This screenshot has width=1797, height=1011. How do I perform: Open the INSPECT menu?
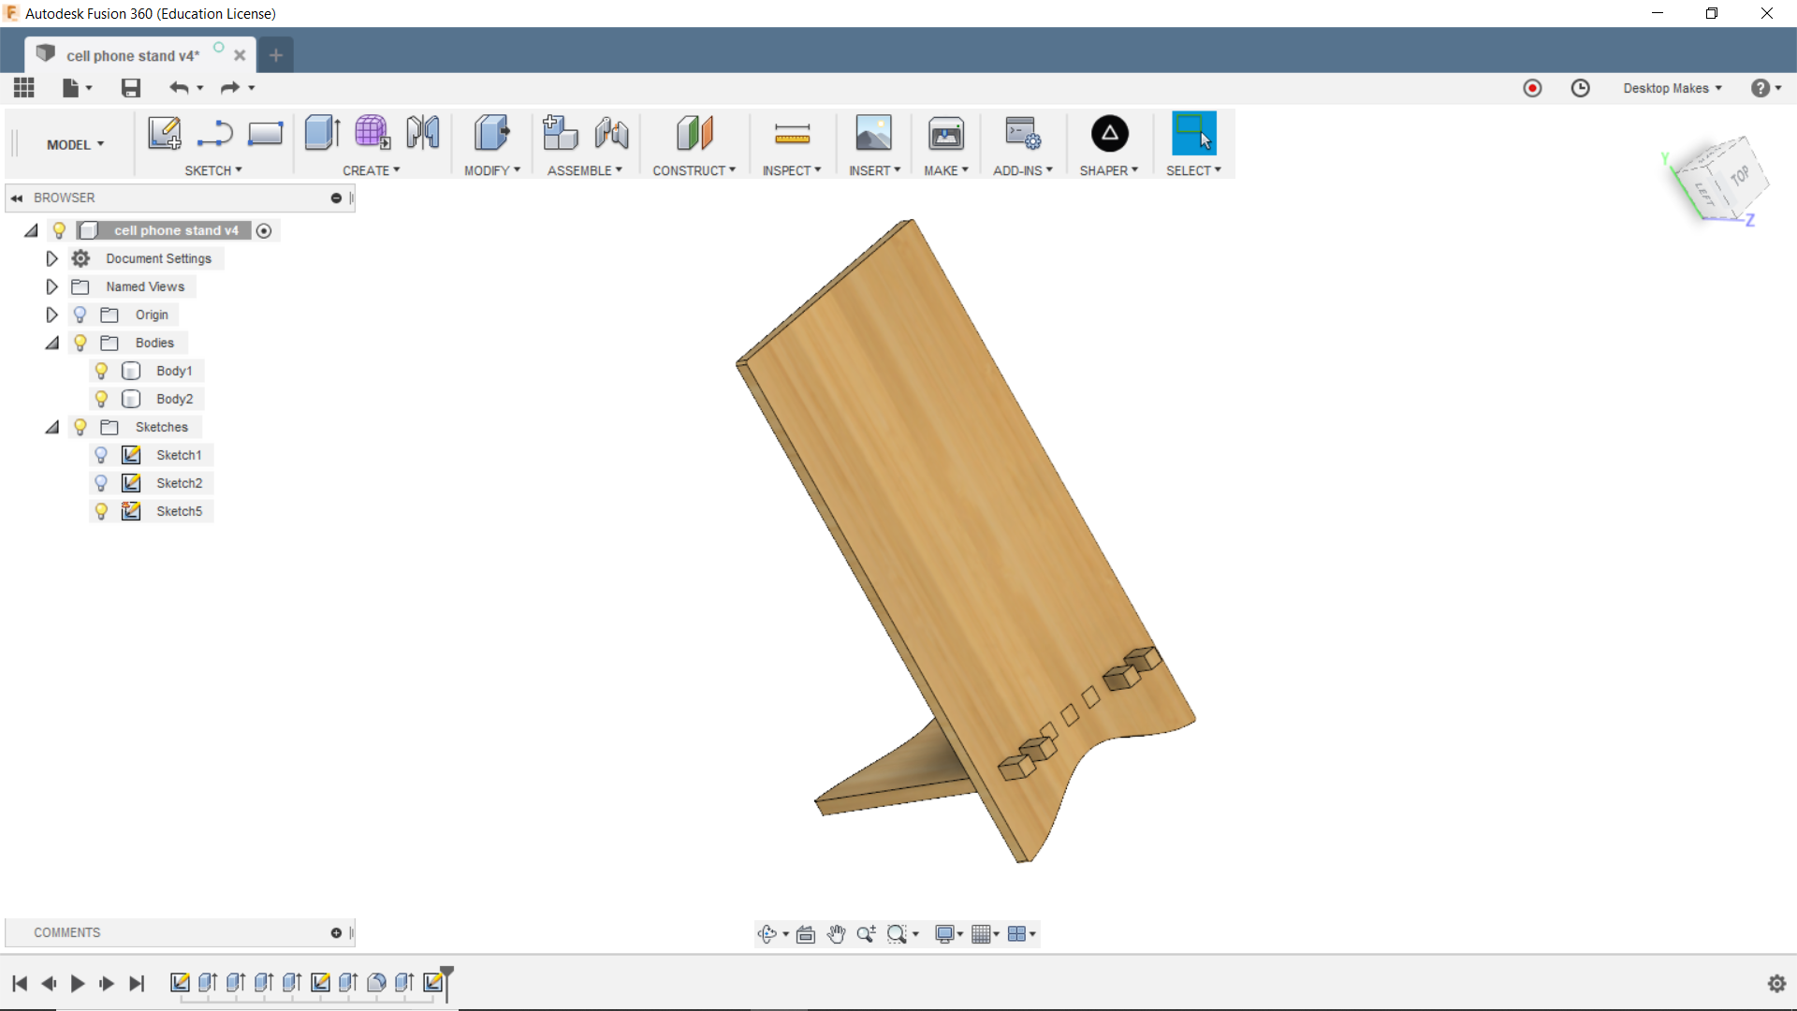tap(791, 170)
